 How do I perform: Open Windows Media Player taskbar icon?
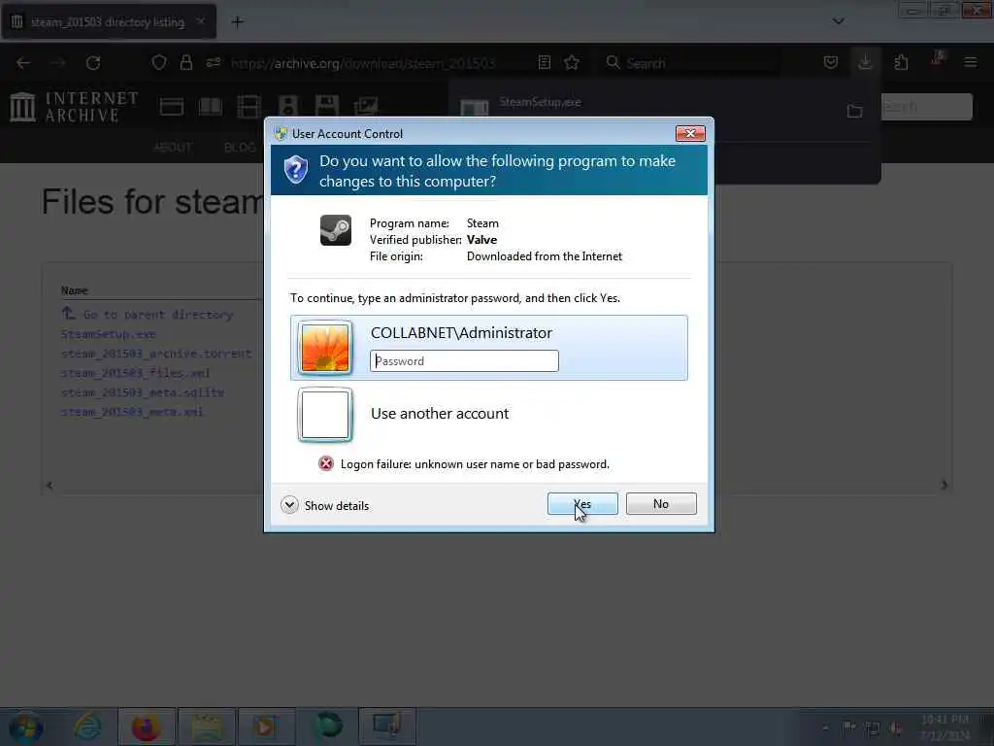tap(266, 727)
